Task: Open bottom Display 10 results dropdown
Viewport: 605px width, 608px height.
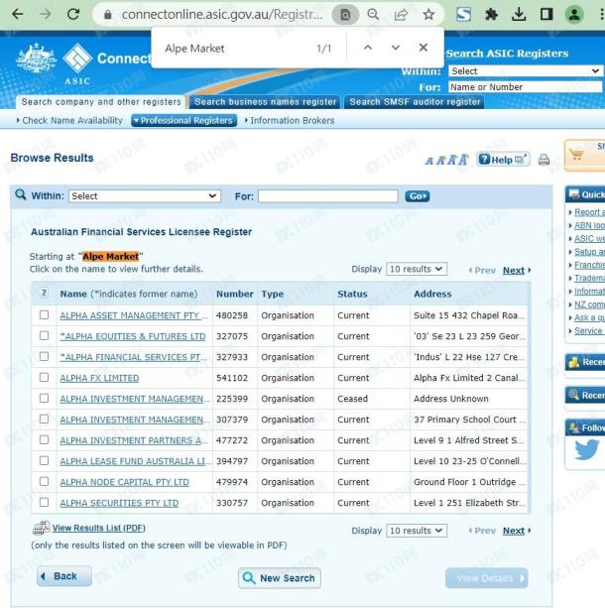Action: tap(417, 531)
